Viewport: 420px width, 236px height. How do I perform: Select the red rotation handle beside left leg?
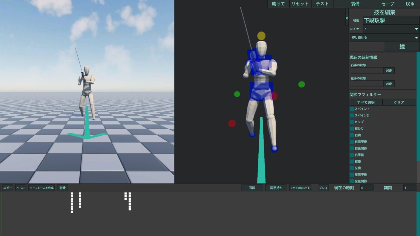(x=232, y=123)
